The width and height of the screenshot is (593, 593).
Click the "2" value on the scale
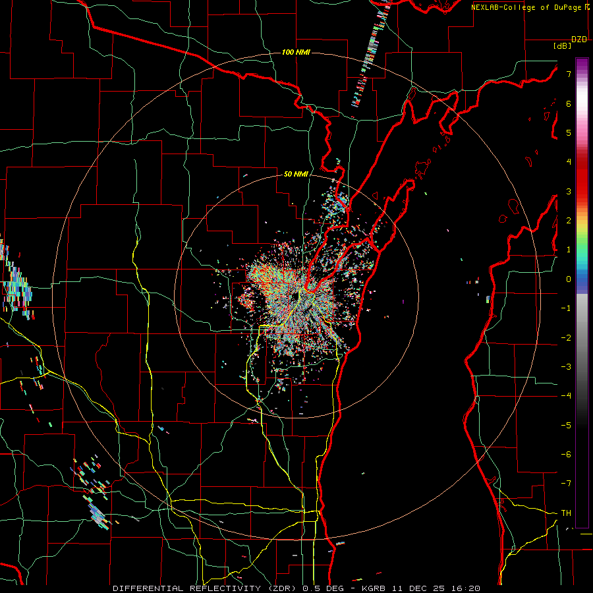(x=569, y=221)
